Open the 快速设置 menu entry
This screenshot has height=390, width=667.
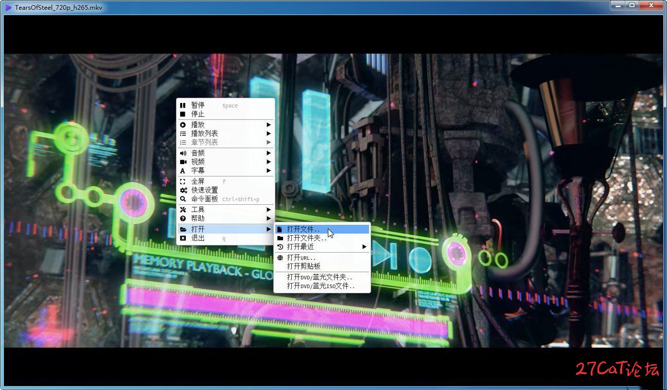(x=225, y=190)
